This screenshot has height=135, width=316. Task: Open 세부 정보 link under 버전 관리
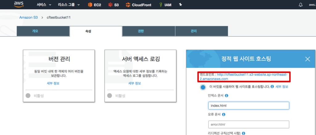[53, 83]
